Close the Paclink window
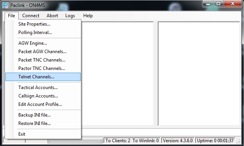This screenshot has width=244, height=146. click(233, 4)
